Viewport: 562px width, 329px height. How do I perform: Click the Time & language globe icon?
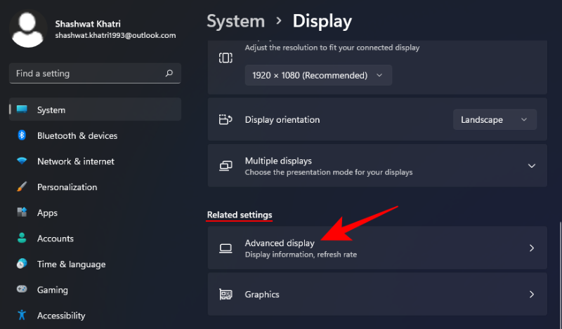tap(22, 264)
